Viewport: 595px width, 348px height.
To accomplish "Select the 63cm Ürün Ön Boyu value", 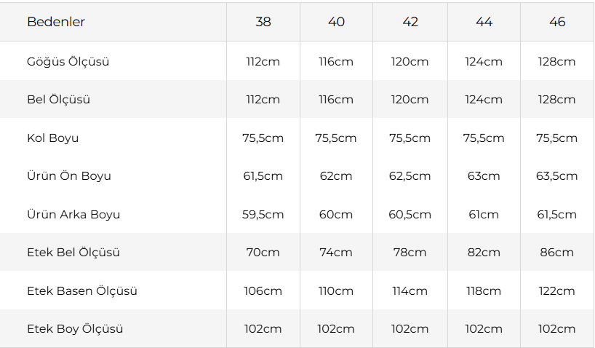I will coord(484,176).
